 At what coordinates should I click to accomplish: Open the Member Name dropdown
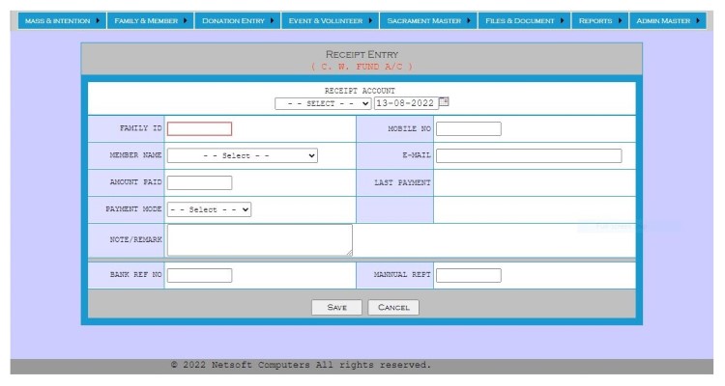[242, 155]
